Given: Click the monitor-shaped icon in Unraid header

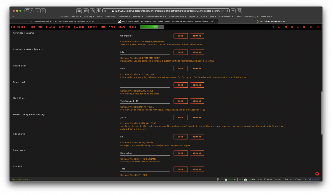Looking at the screenshot, I should click(x=298, y=27).
